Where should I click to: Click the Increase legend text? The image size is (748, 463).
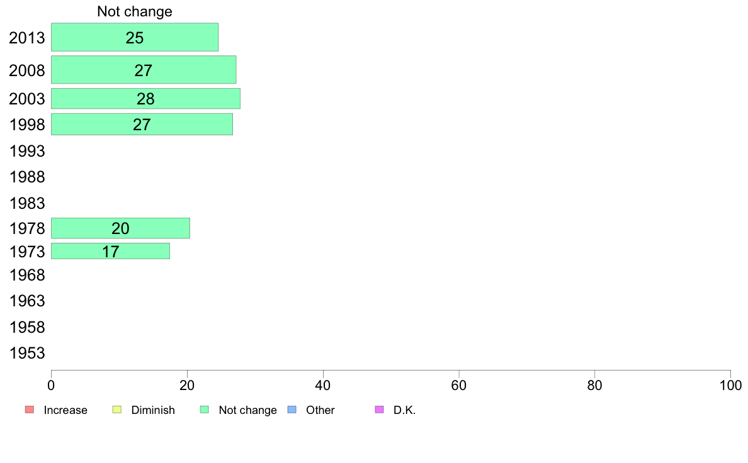tap(65, 410)
